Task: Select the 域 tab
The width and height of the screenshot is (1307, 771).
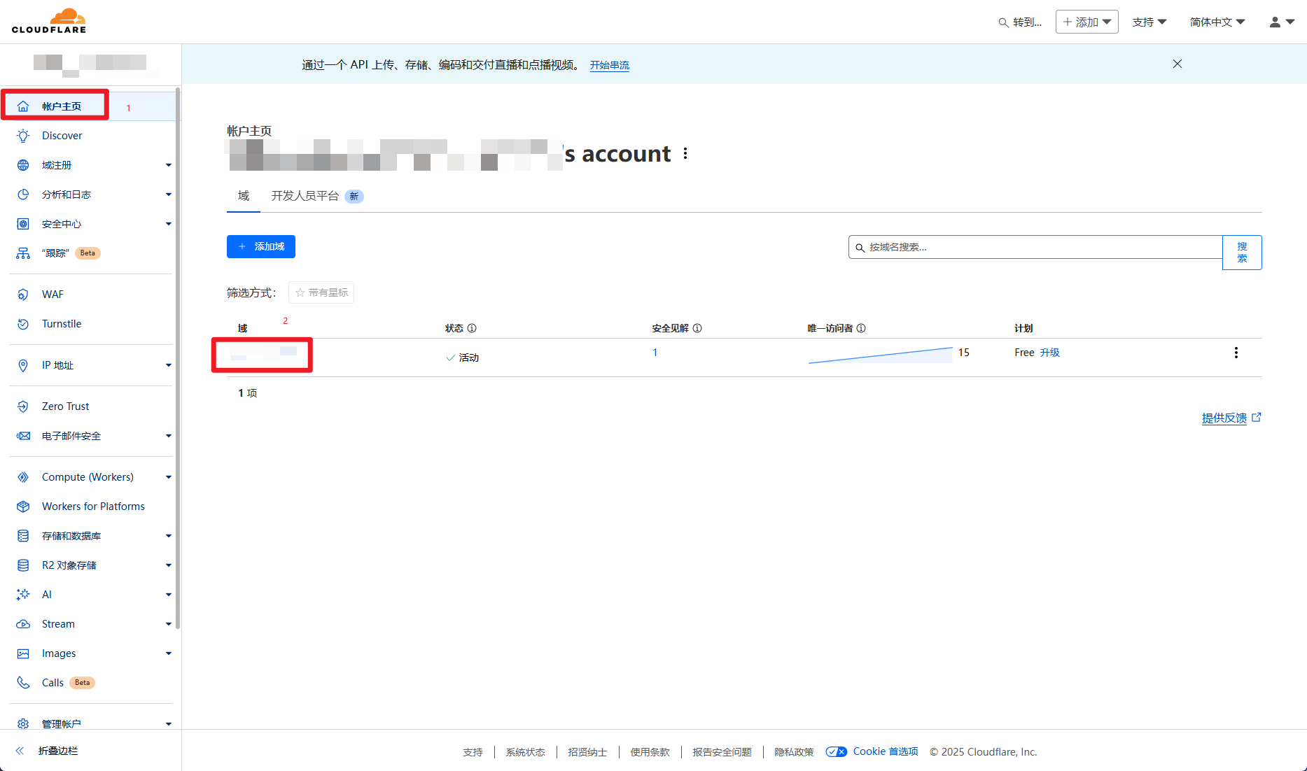Action: [243, 196]
